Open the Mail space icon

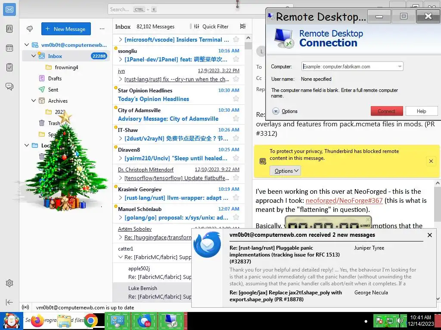click(x=9, y=9)
